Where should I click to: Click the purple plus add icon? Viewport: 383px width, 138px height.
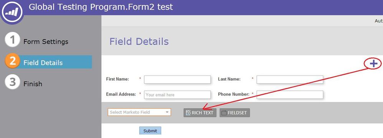pos(373,64)
